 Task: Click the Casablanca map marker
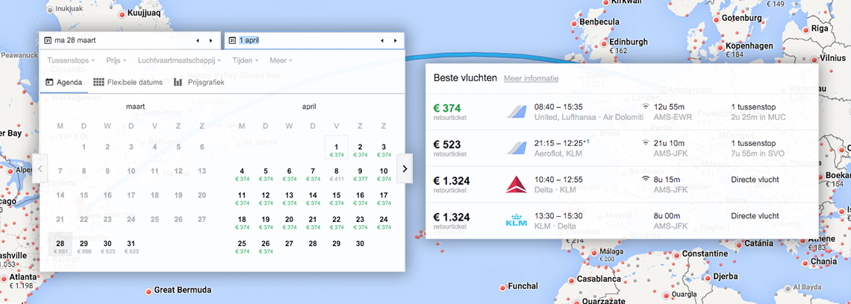pos(571,279)
